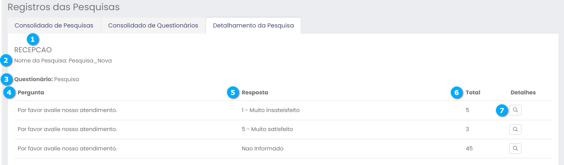This screenshot has width=564, height=165.
Task: Click the Pergunta column header
Action: click(31, 92)
